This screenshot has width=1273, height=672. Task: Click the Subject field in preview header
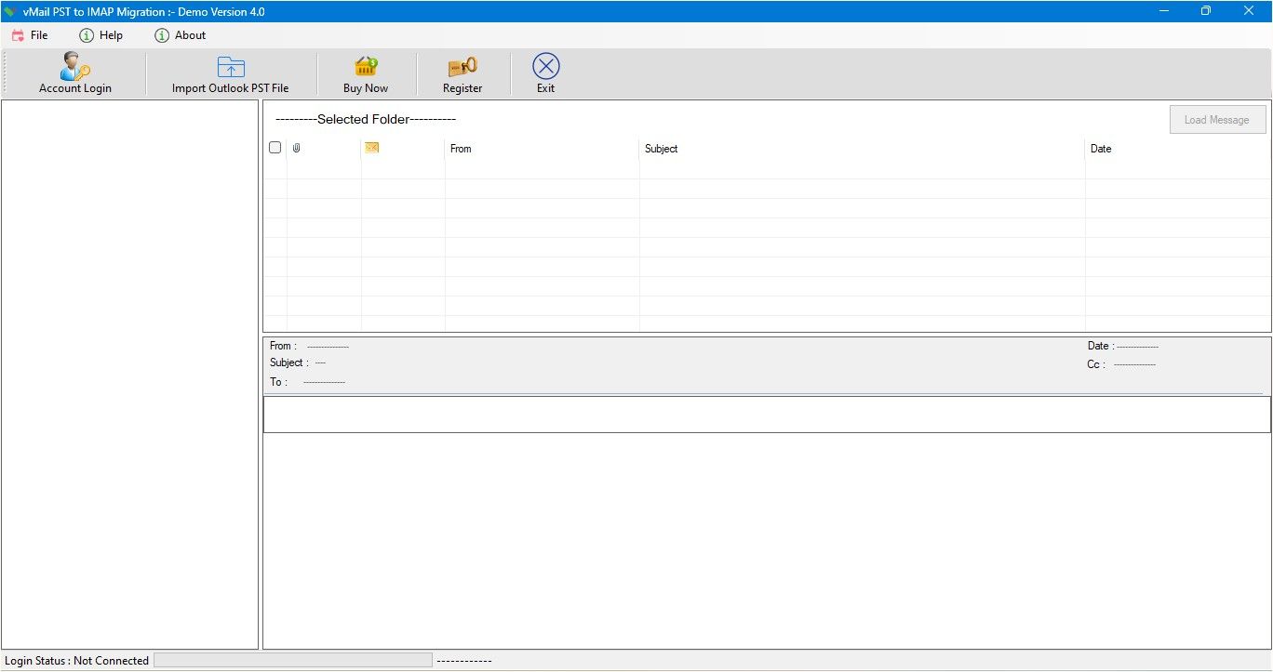298,362
